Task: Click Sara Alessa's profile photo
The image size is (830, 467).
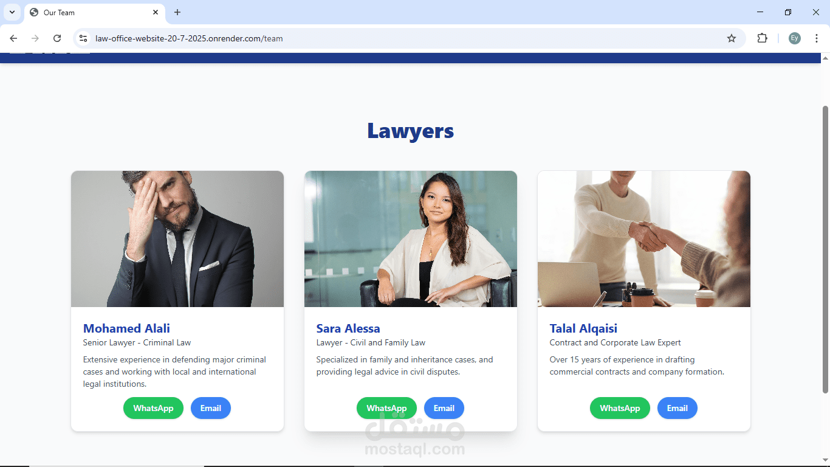Action: [411, 239]
